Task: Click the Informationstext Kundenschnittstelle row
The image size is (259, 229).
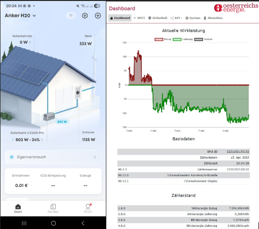Action: coord(183,175)
